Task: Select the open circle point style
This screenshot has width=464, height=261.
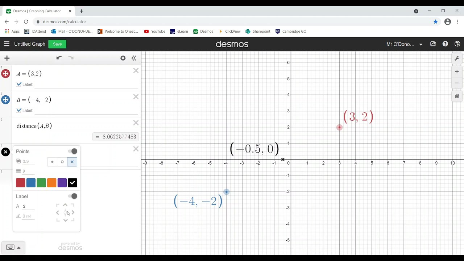Action: [x=62, y=162]
